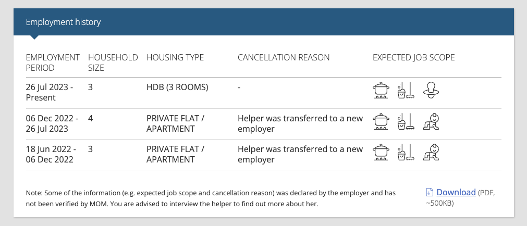Click cooking pot icon in Present row
This screenshot has width=527, height=226.
[x=381, y=90]
